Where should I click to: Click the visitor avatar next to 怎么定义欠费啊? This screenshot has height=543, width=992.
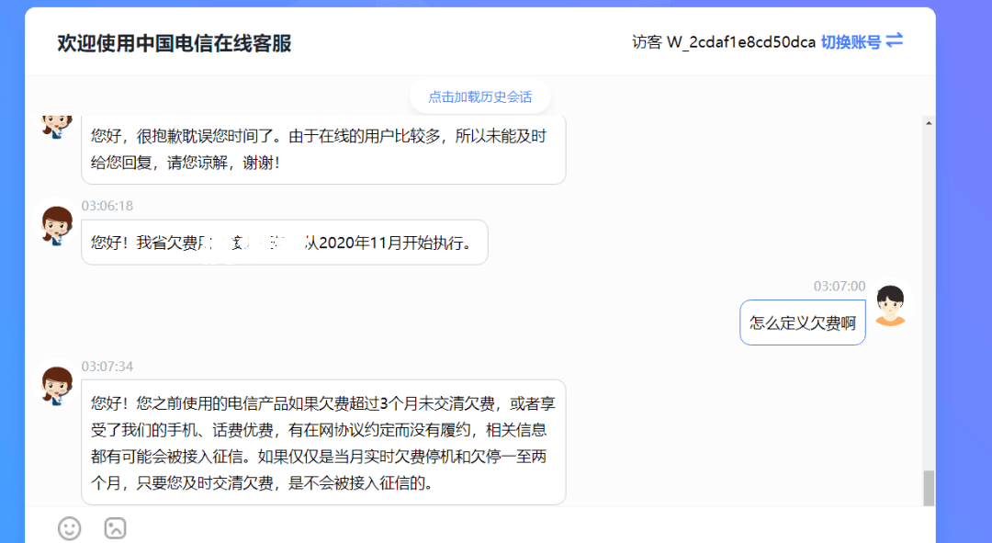point(890,304)
